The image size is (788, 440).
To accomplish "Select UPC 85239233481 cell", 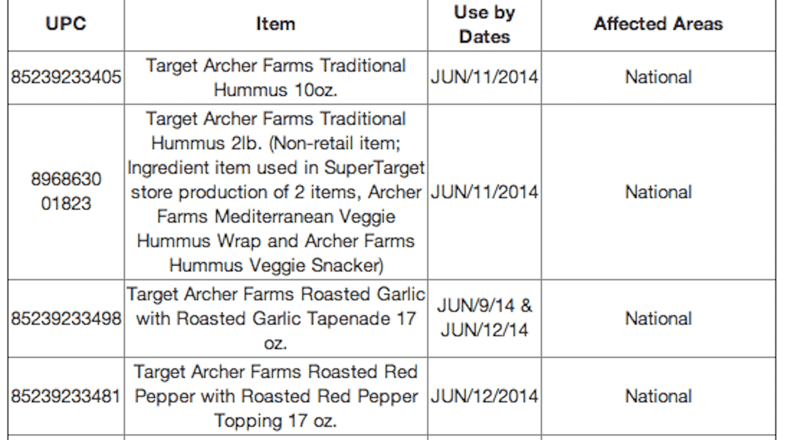I will pos(66,396).
